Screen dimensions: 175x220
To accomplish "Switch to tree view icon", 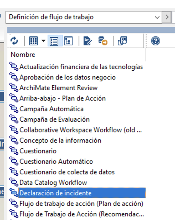I will coord(68,41).
